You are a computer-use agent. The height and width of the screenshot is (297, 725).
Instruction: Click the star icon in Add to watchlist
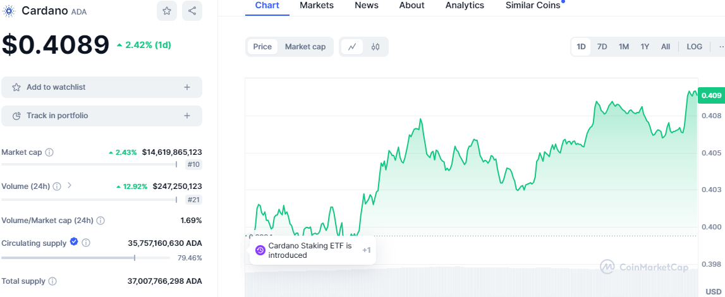click(16, 87)
